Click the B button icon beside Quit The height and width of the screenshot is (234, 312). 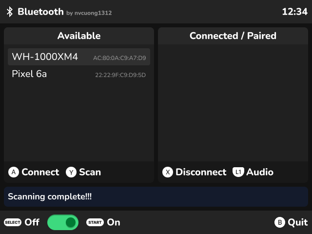point(280,222)
